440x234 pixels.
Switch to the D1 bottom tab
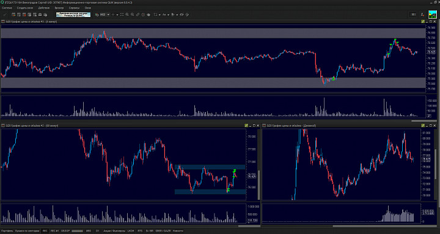point(98,231)
